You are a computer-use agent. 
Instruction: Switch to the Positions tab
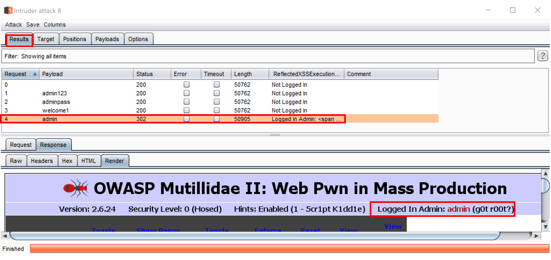click(75, 39)
